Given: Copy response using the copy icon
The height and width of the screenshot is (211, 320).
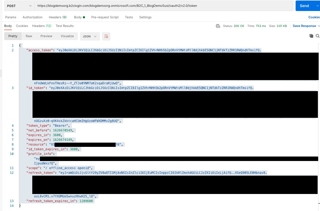Looking at the screenshot, I should [311, 36].
